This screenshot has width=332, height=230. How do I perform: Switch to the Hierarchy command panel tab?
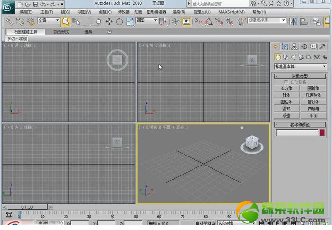point(295,46)
